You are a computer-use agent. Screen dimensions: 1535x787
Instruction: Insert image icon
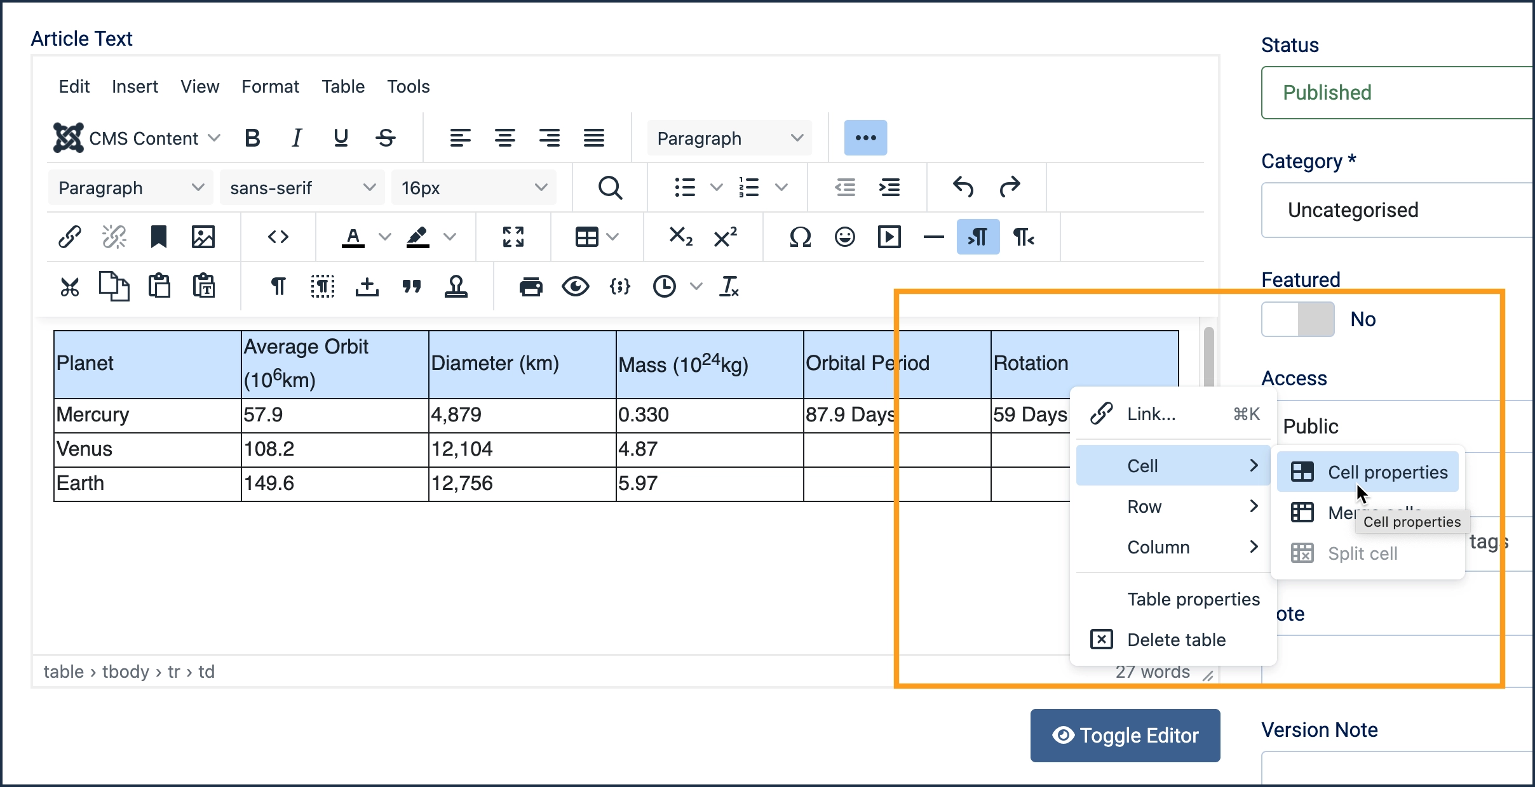203,237
